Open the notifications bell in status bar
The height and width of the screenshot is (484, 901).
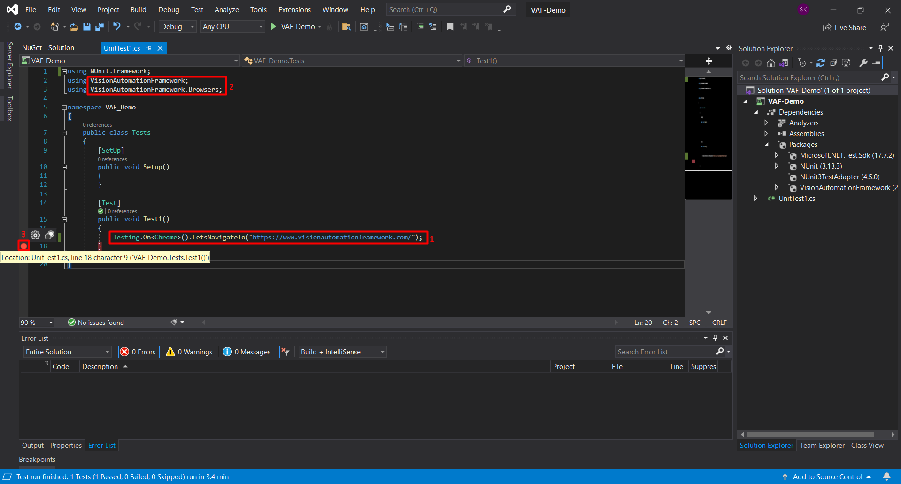coord(886,476)
